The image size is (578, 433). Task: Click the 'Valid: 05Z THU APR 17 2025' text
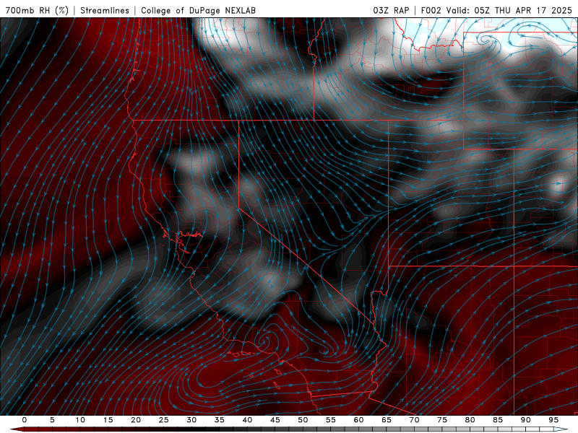(x=509, y=10)
